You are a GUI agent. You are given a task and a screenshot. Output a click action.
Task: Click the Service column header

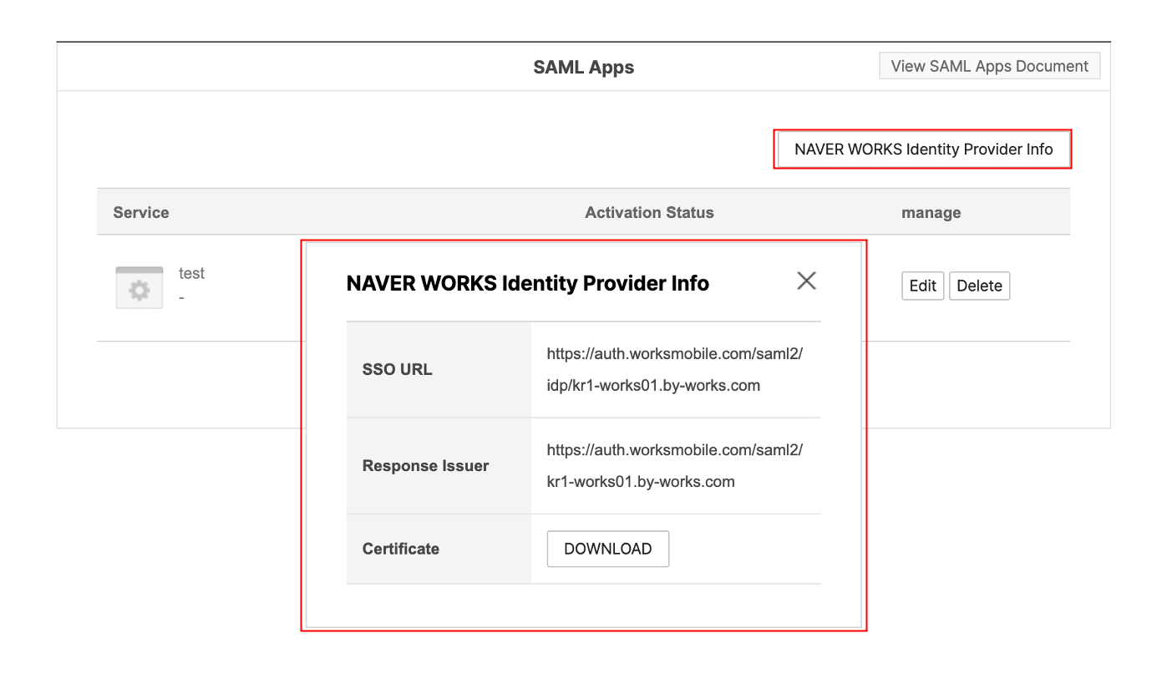141,212
